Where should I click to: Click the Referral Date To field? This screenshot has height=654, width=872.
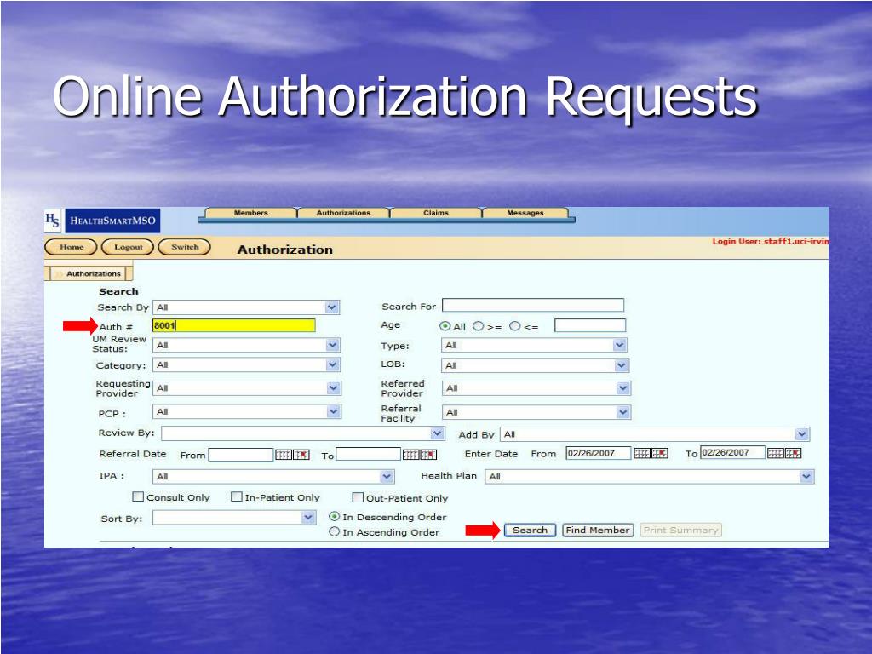[368, 455]
